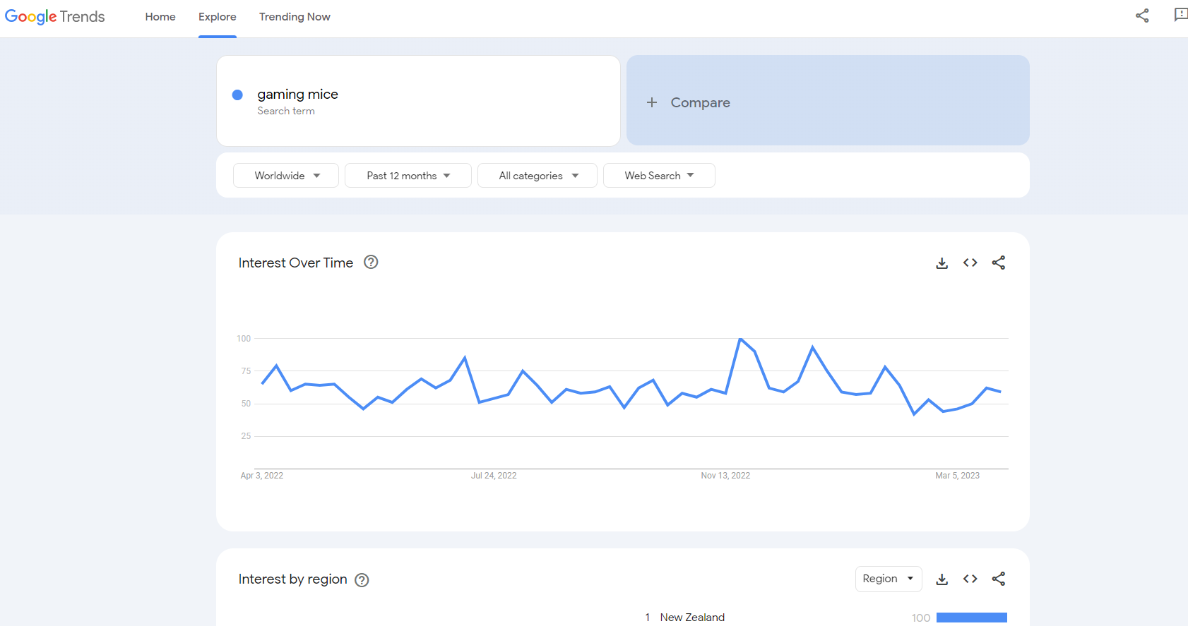Get embed code for Interest by region
This screenshot has width=1188, height=626.
click(x=970, y=579)
